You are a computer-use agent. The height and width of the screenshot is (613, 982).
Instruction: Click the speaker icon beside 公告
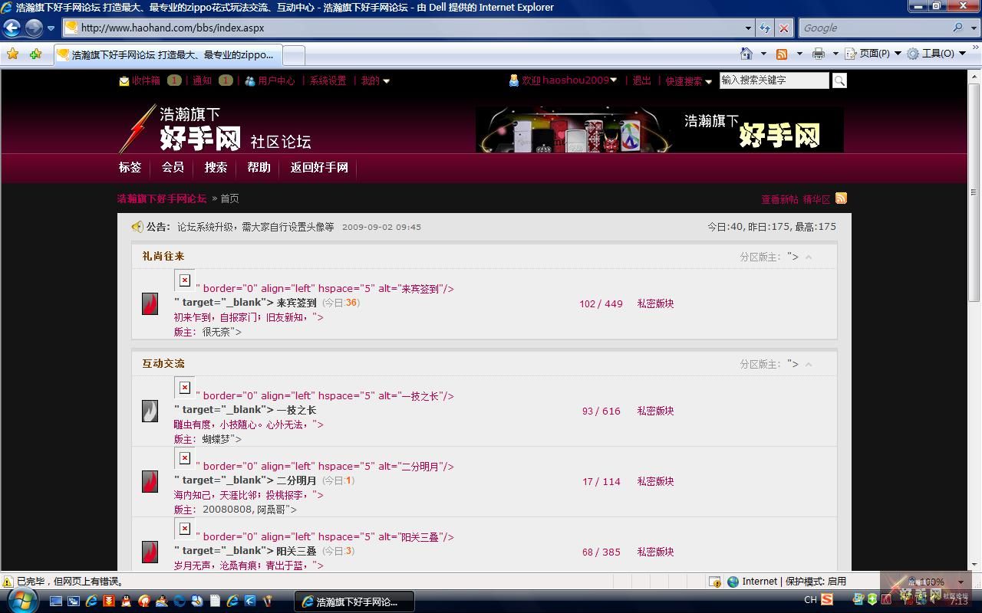click(x=137, y=227)
